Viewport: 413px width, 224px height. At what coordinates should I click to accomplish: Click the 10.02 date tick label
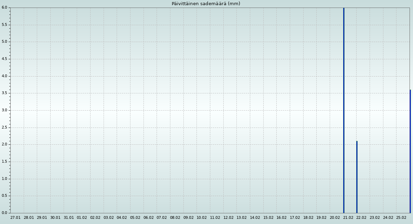point(202,218)
